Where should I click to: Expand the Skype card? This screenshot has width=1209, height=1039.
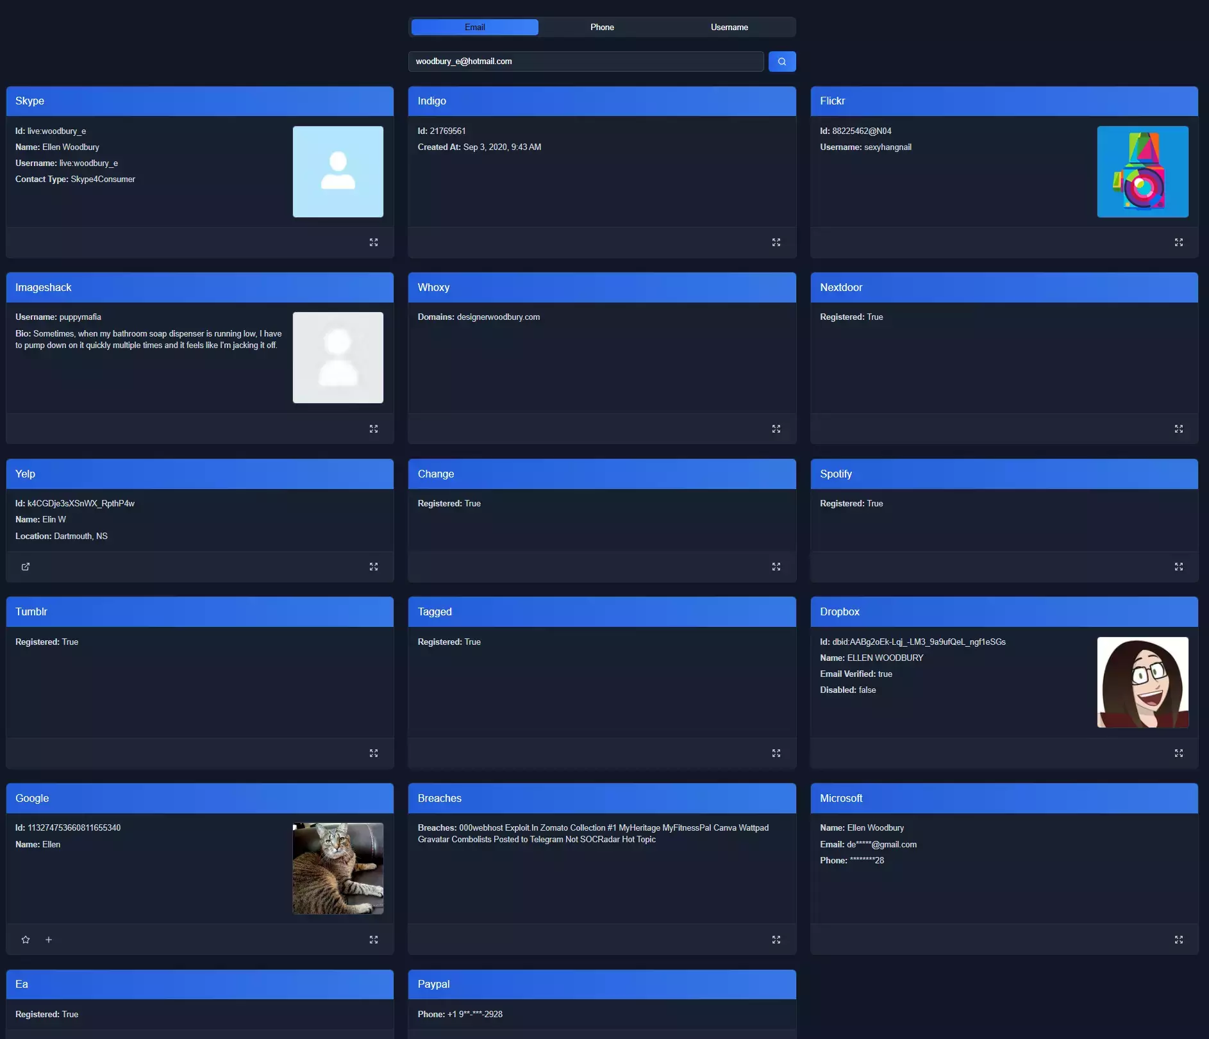pos(374,242)
